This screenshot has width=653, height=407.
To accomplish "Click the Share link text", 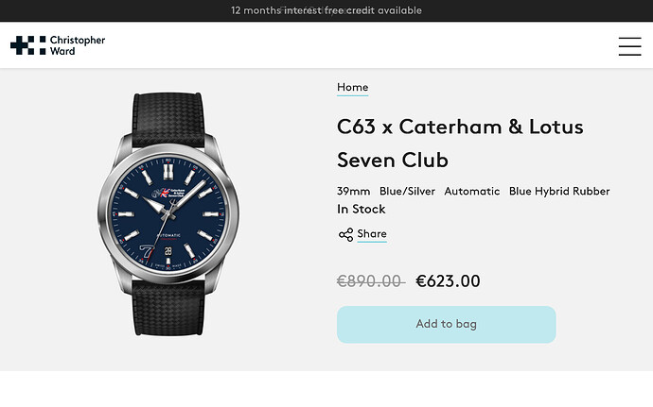I will (x=372, y=234).
